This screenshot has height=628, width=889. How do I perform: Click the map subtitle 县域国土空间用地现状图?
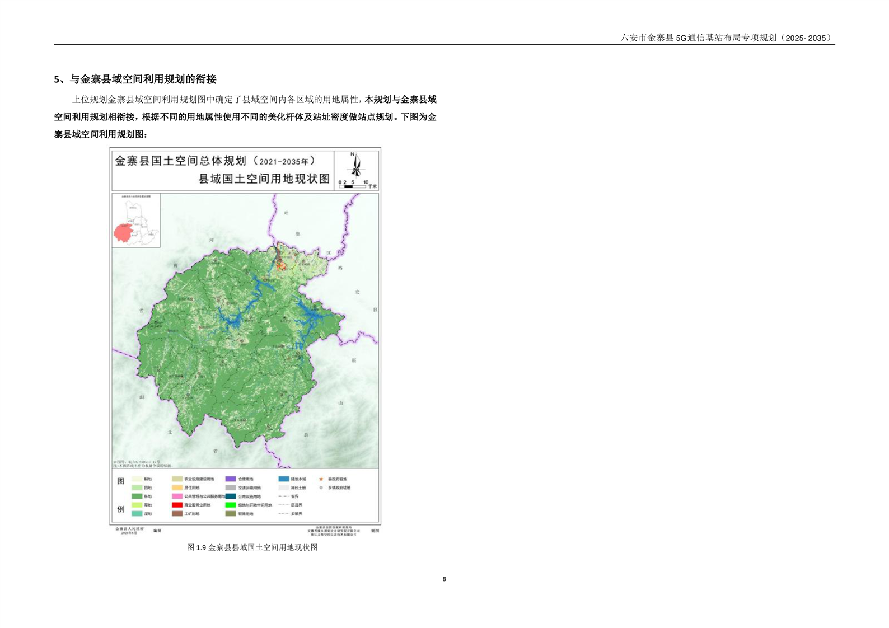pos(264,180)
